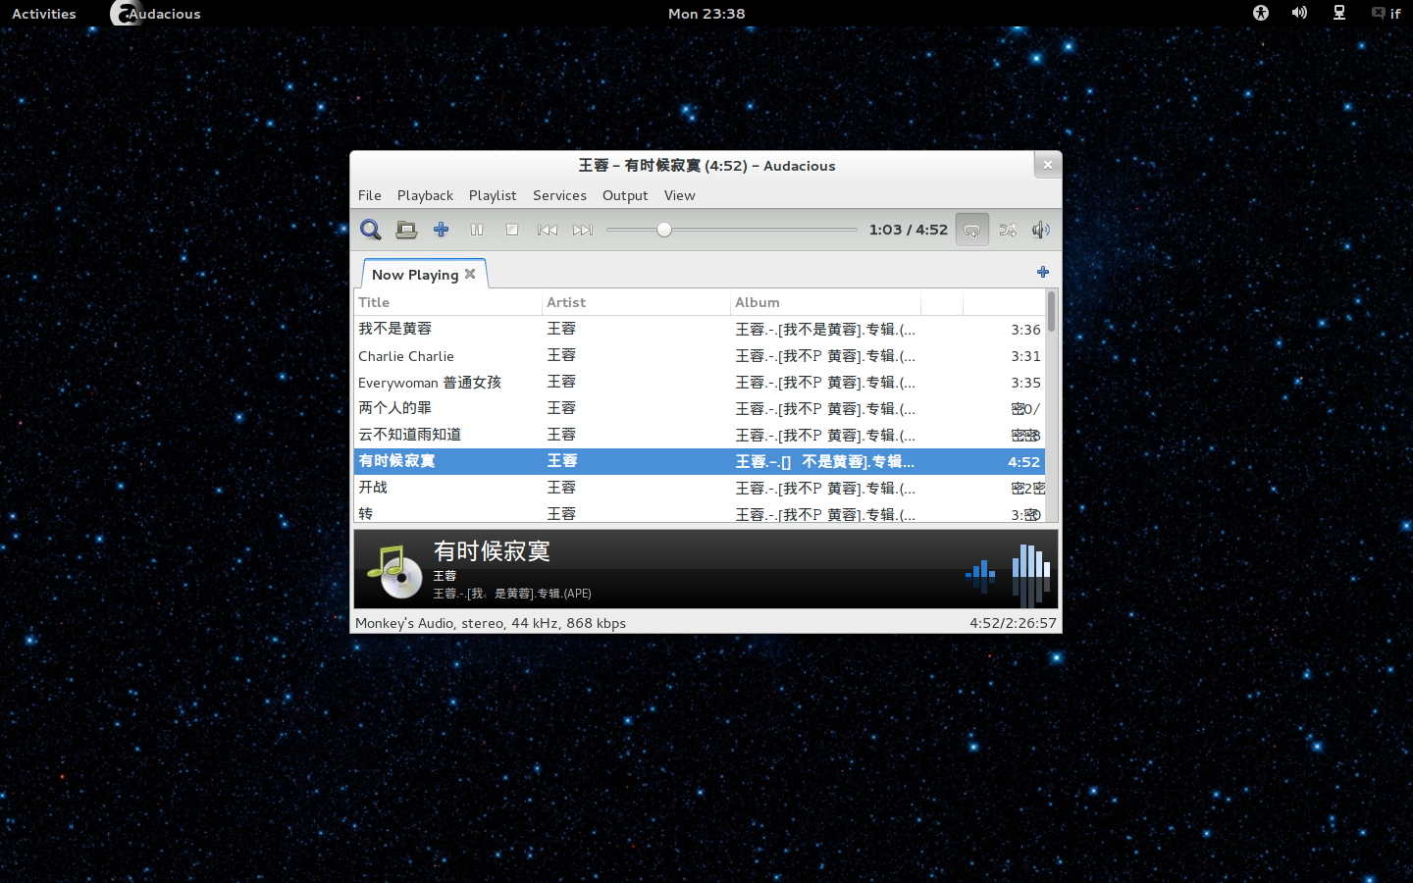Click the 1:03 / 4:52 time display

tap(909, 230)
